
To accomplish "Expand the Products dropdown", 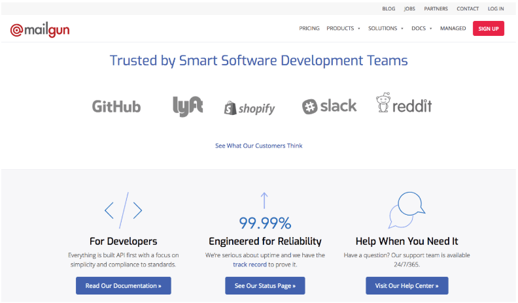I will click(343, 28).
